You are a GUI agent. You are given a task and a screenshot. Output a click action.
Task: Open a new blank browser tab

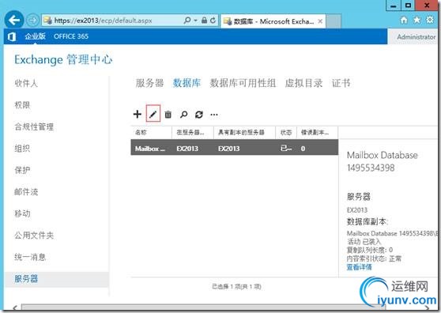(x=334, y=21)
